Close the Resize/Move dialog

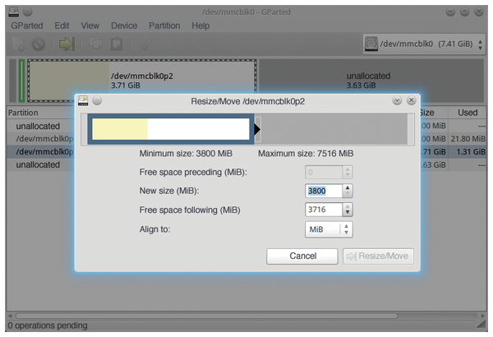pos(412,101)
